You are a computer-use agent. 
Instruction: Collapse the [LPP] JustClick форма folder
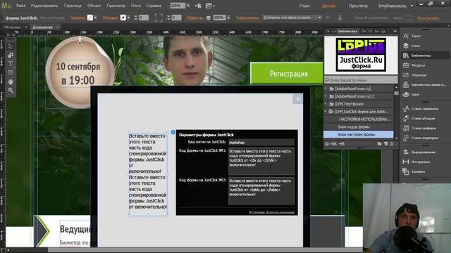coord(326,111)
